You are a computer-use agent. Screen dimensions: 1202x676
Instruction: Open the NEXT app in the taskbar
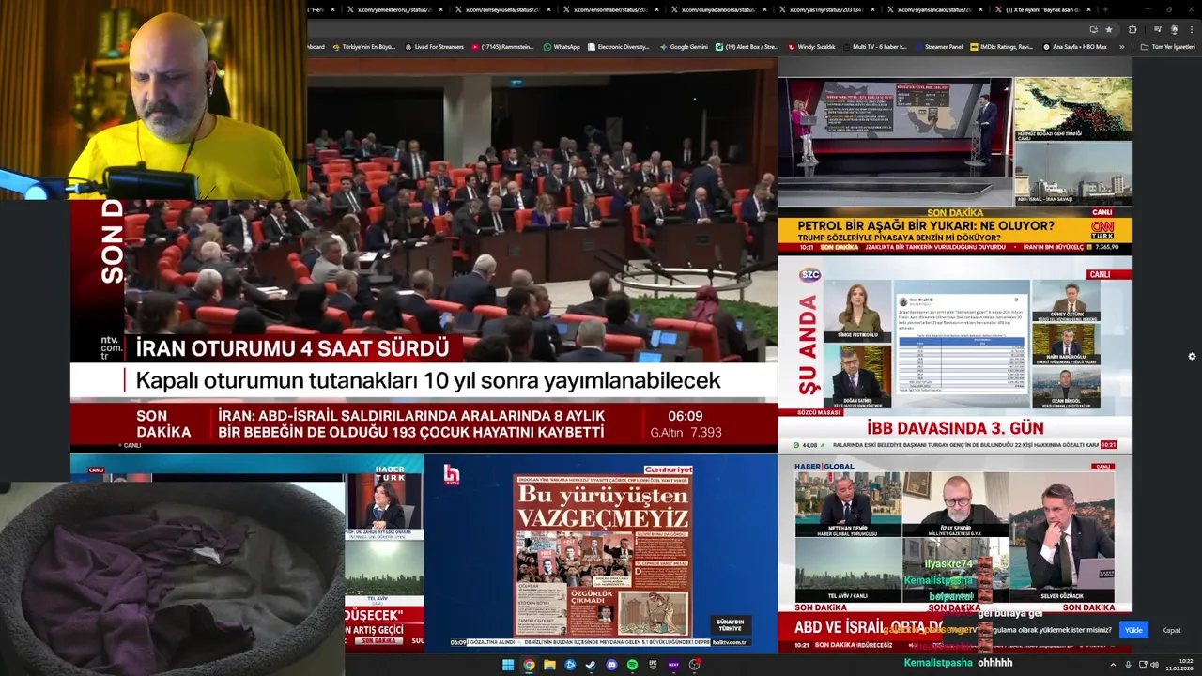pos(673,665)
